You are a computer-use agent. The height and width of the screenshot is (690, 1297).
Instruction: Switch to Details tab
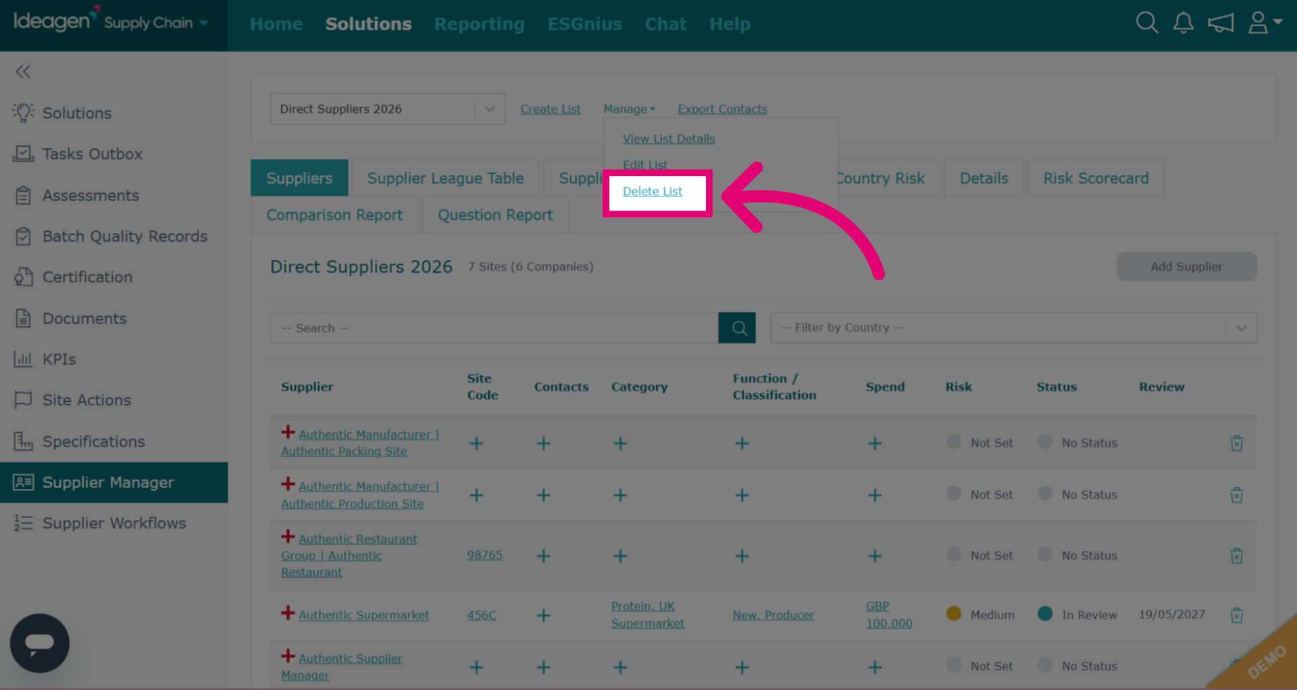click(x=984, y=178)
